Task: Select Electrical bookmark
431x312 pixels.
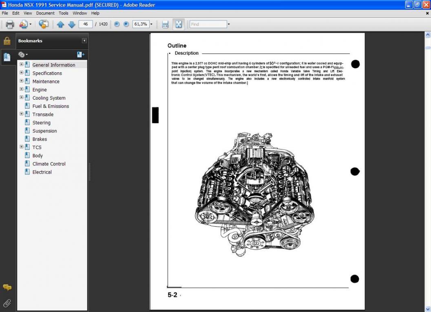Action: coord(42,172)
